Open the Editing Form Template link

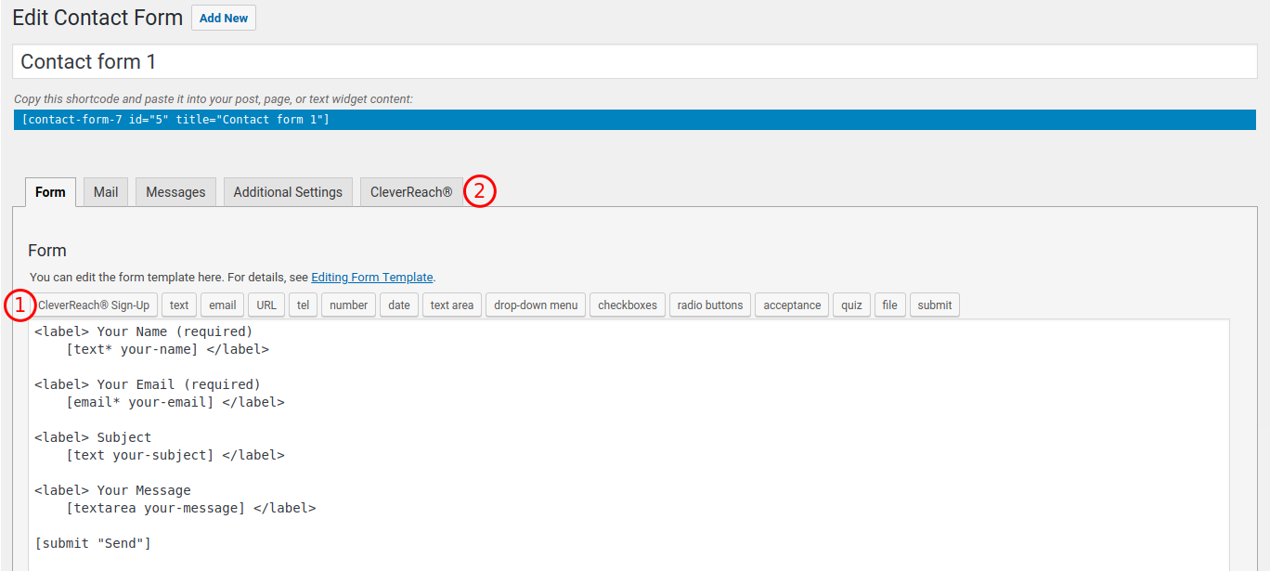371,277
